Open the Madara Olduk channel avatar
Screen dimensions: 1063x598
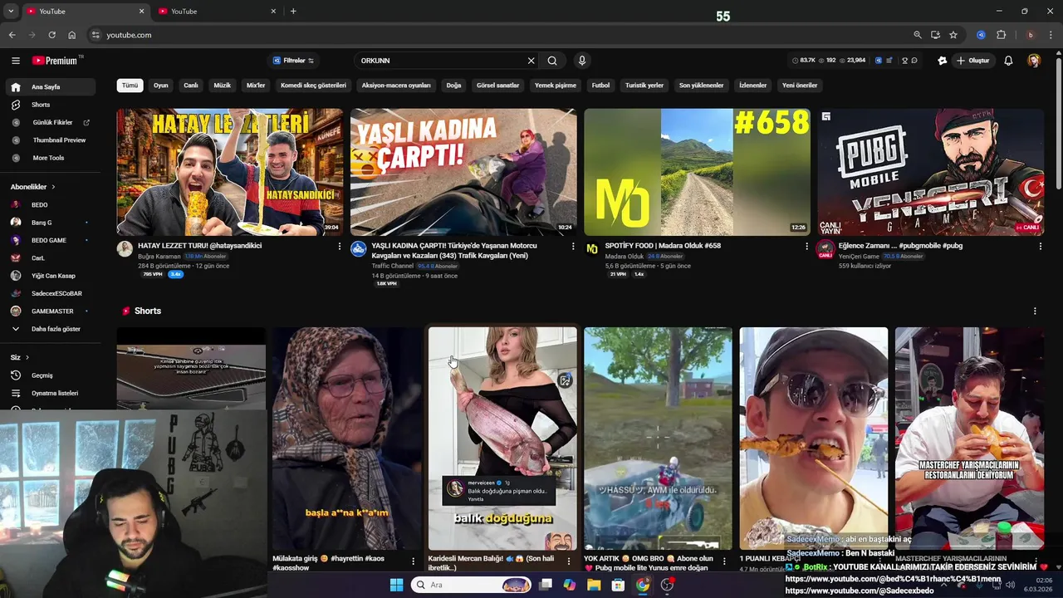(592, 248)
